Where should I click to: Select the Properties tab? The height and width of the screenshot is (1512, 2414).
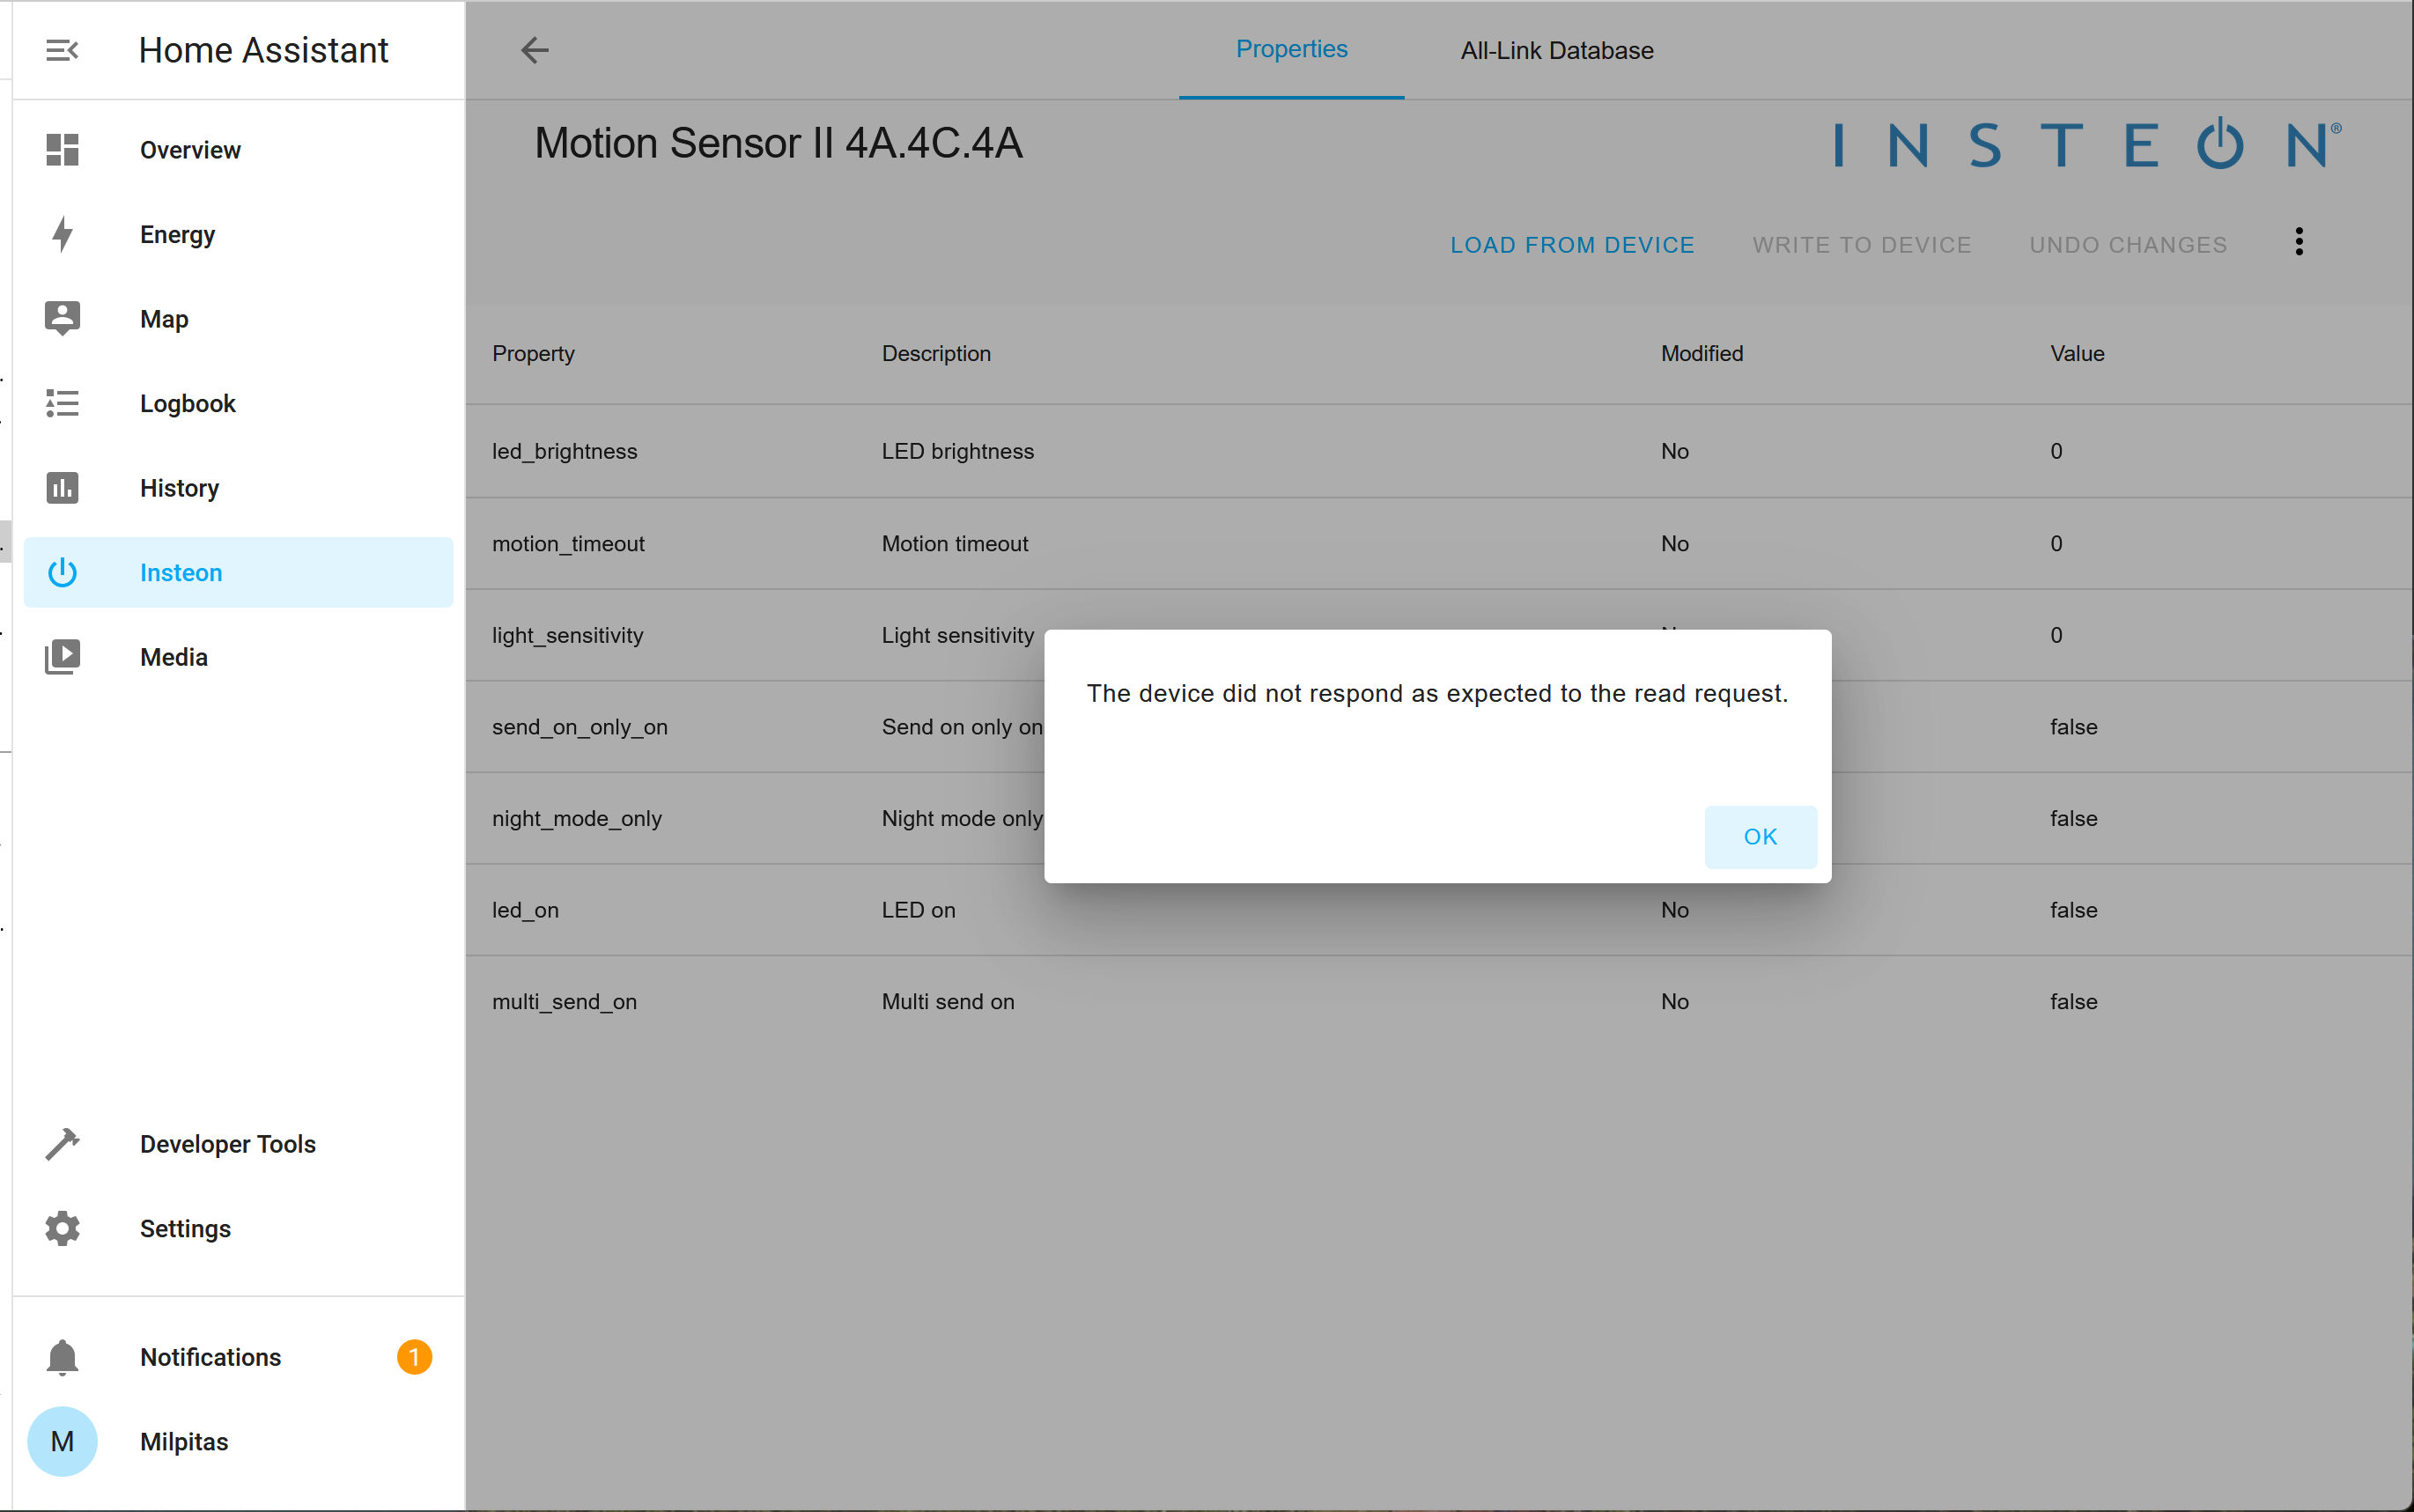coord(1290,50)
